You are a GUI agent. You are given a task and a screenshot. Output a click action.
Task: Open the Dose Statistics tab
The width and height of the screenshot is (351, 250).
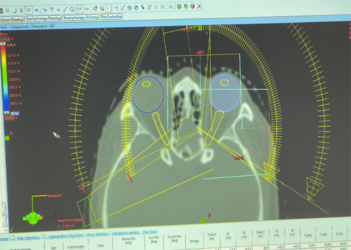98,234
